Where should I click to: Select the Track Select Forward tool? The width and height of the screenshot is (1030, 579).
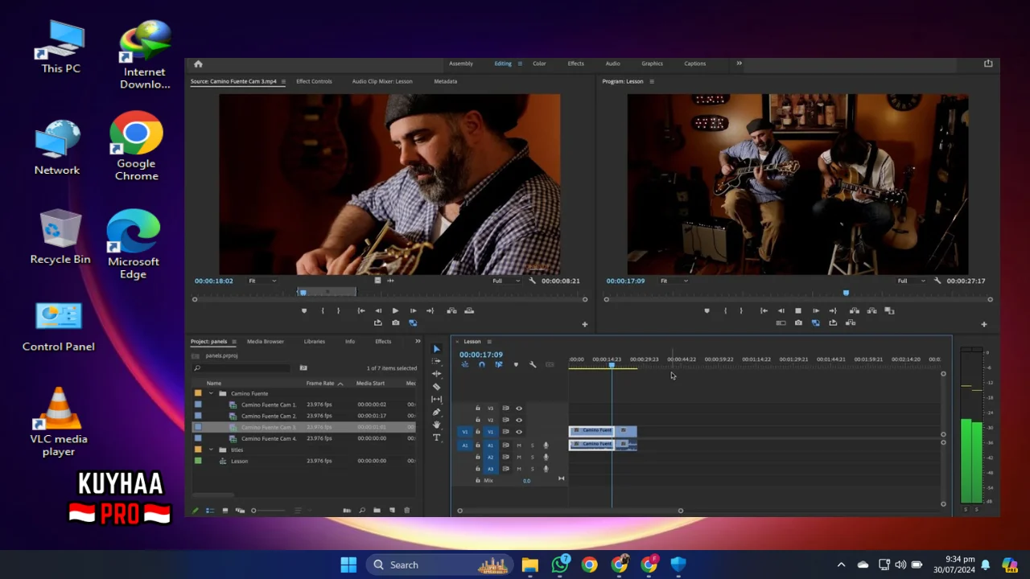437,361
